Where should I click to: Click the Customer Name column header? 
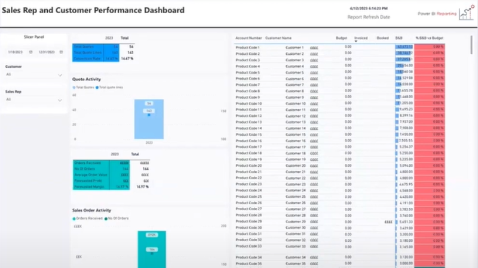[x=278, y=38]
